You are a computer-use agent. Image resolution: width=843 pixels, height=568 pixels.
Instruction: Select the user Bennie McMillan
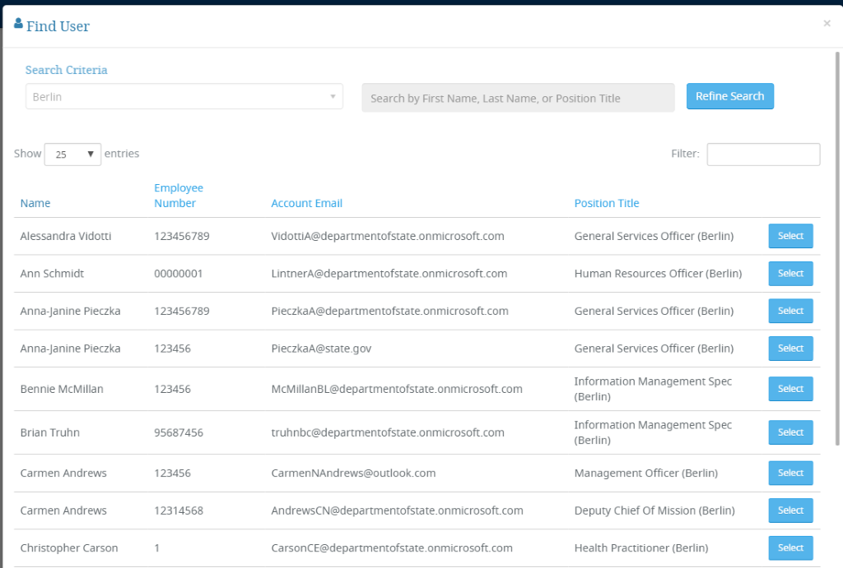790,389
